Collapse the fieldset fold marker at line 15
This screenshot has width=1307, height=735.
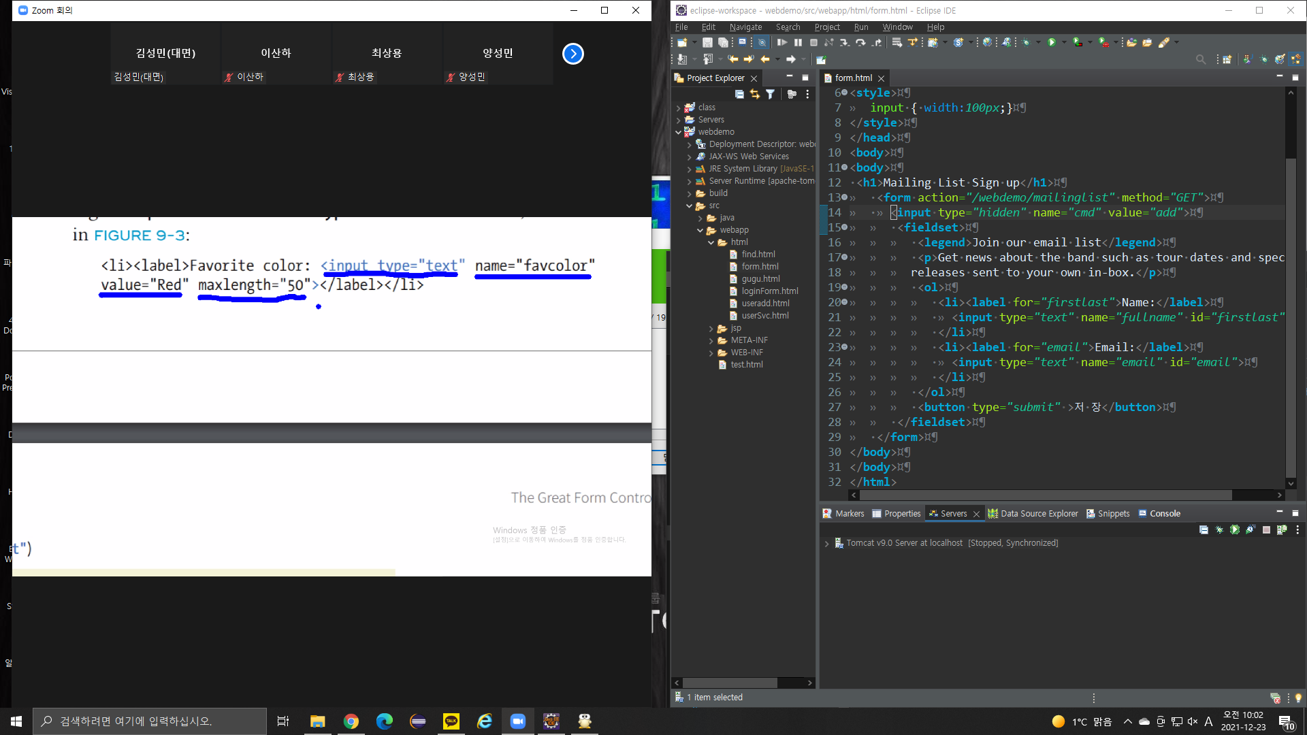[x=844, y=227]
